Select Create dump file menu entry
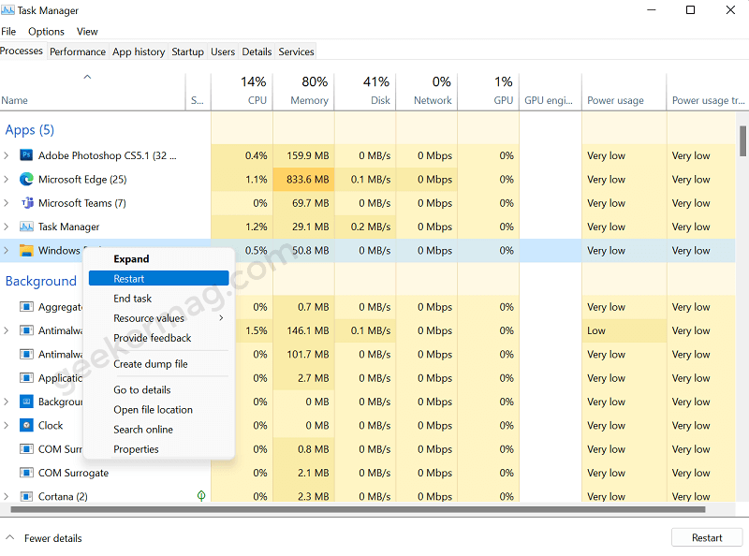The width and height of the screenshot is (749, 556). (158, 364)
